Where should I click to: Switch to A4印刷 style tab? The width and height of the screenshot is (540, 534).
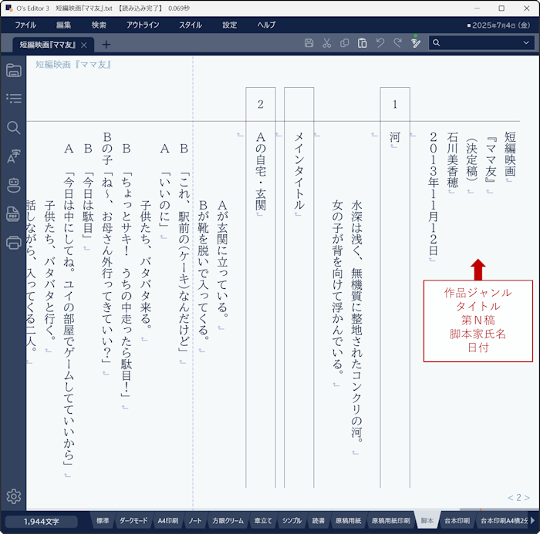(167, 521)
